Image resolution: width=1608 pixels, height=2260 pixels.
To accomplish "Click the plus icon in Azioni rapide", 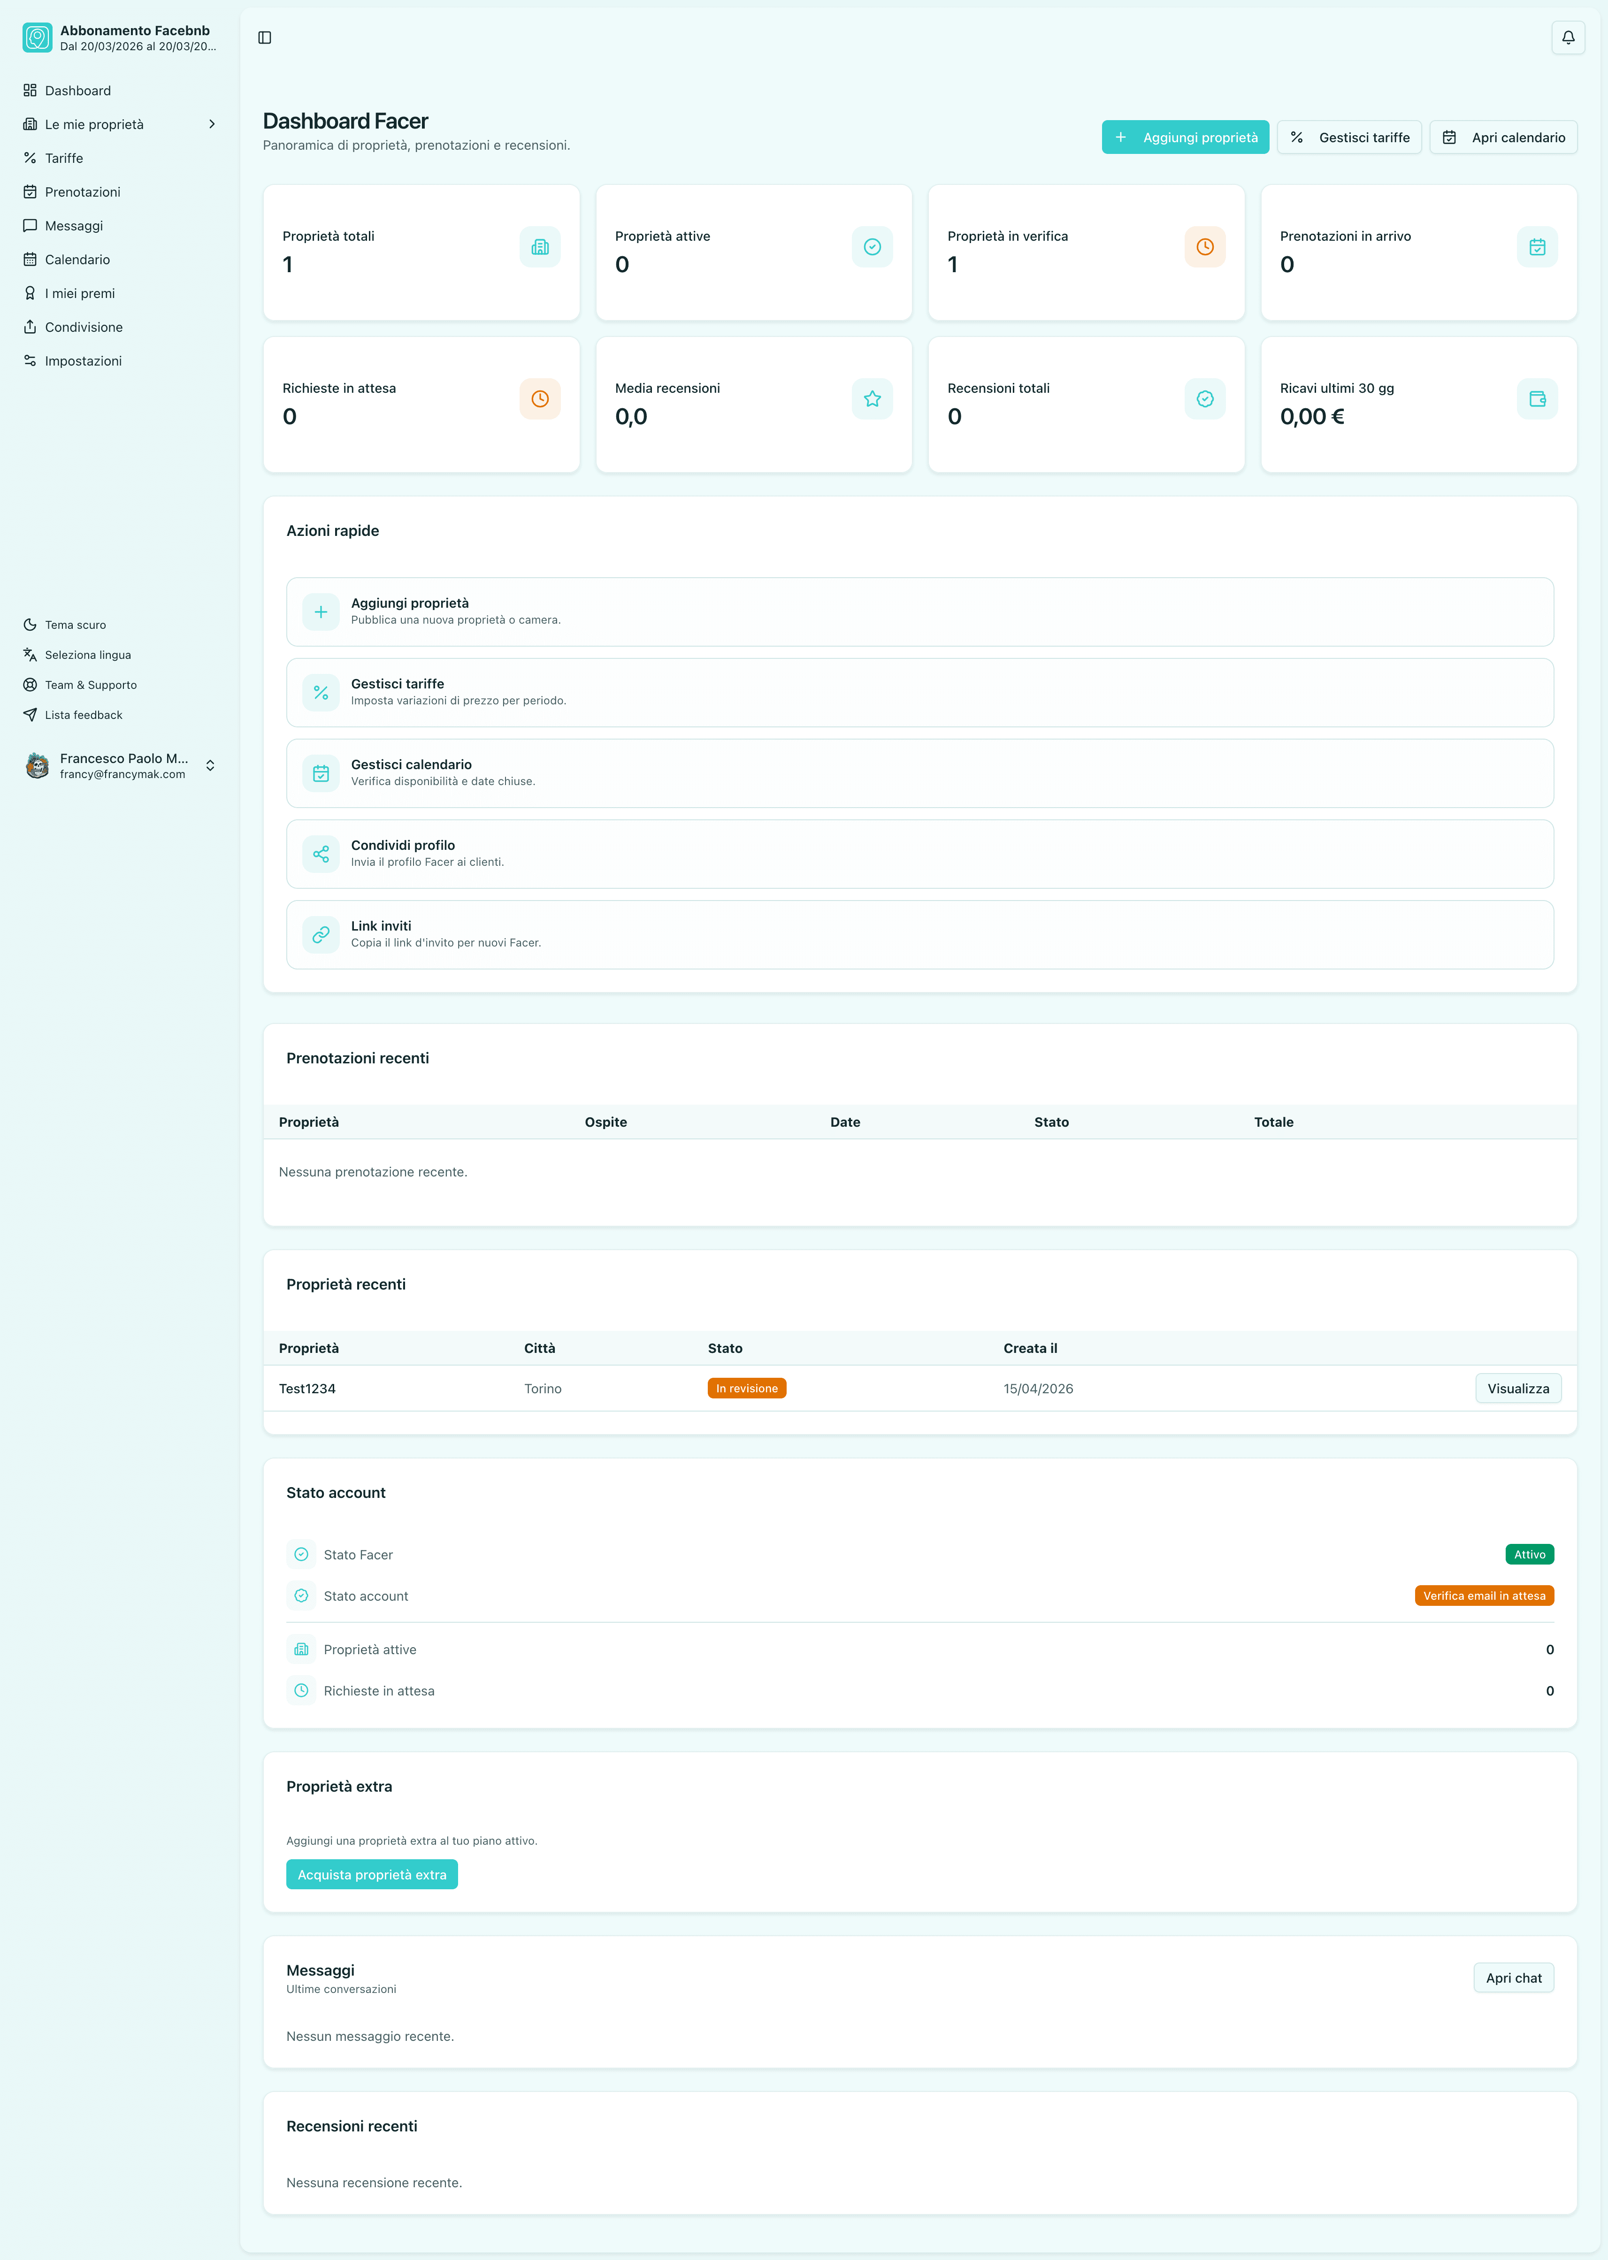I will pyautogui.click(x=321, y=612).
